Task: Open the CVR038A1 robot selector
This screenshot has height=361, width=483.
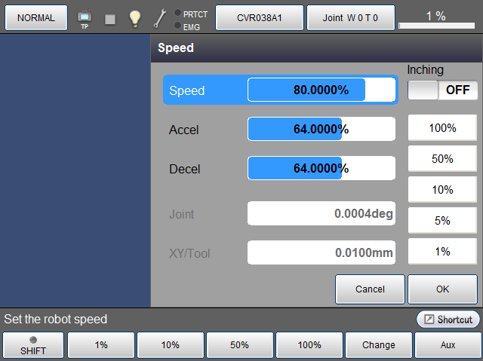Action: 260,17
